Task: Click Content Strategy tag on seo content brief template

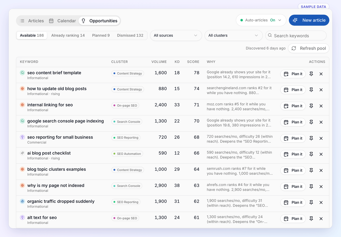Action: point(128,73)
